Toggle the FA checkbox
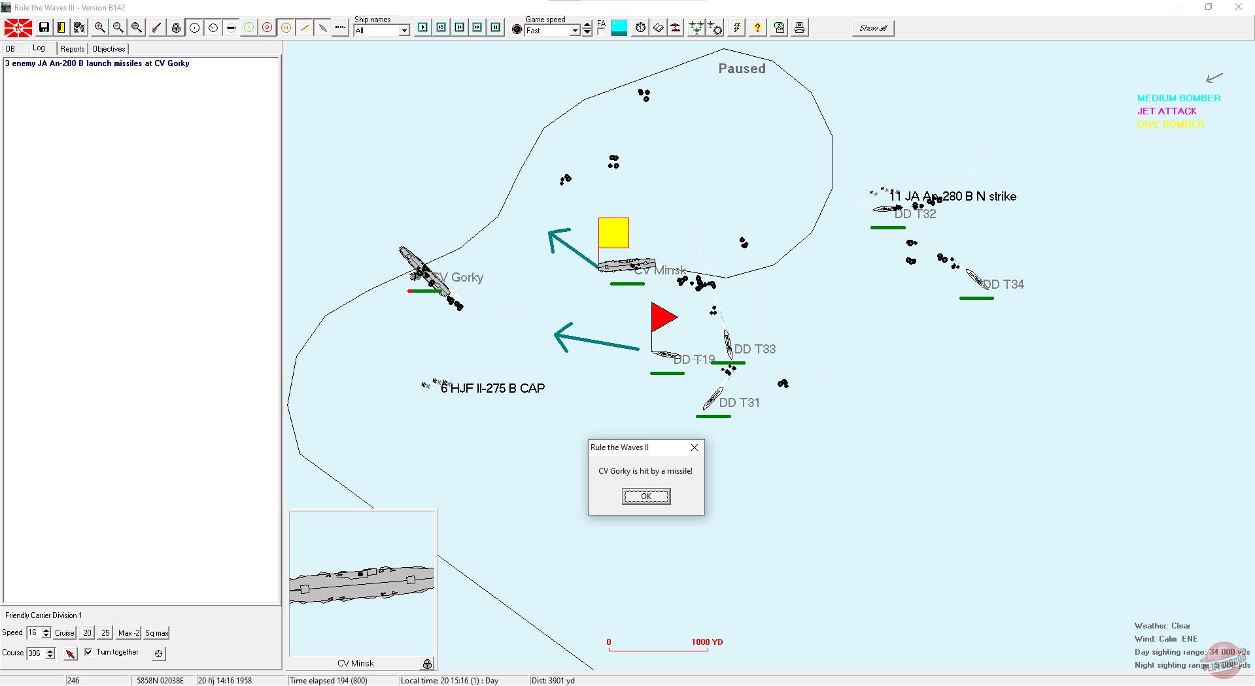Image resolution: width=1255 pixels, height=686 pixels. [x=601, y=31]
